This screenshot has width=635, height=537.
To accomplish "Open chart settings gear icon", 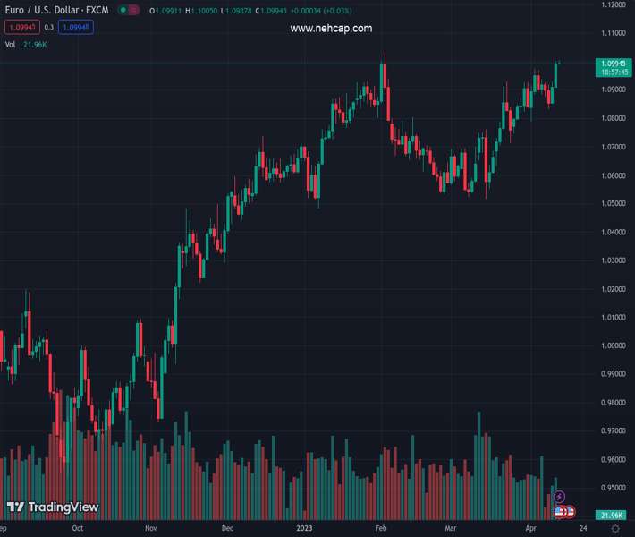I will [x=614, y=529].
